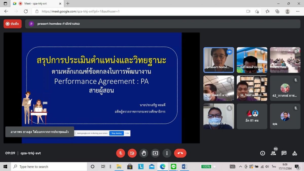Open Edge settings and more menu
Screen dimensions: 304x171
coord(298,11)
